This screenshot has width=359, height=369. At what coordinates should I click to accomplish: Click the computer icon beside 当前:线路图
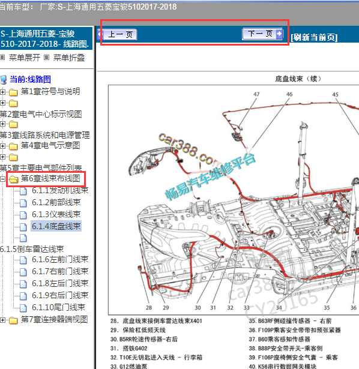[x=4, y=80]
